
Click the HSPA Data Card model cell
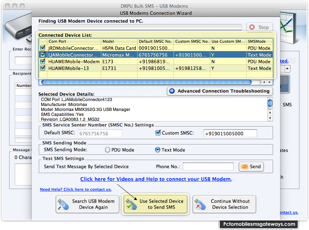(x=119, y=48)
